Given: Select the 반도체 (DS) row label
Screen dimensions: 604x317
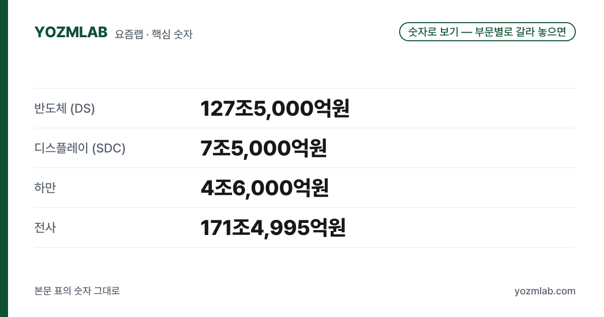Looking at the screenshot, I should tap(64, 108).
